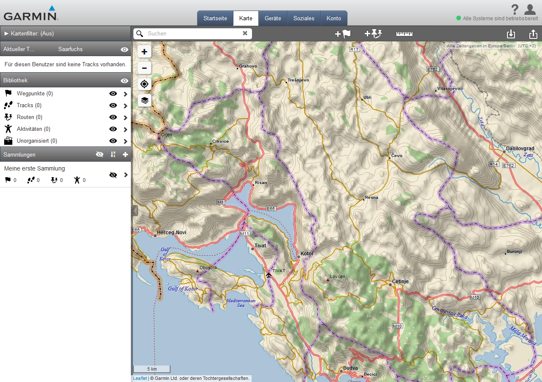Open the Leaflet attribution link
The image size is (542, 382).
pos(140,378)
